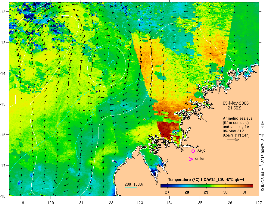Click the date label 05-May-2006
This screenshot has height=205, width=265.
click(x=235, y=103)
